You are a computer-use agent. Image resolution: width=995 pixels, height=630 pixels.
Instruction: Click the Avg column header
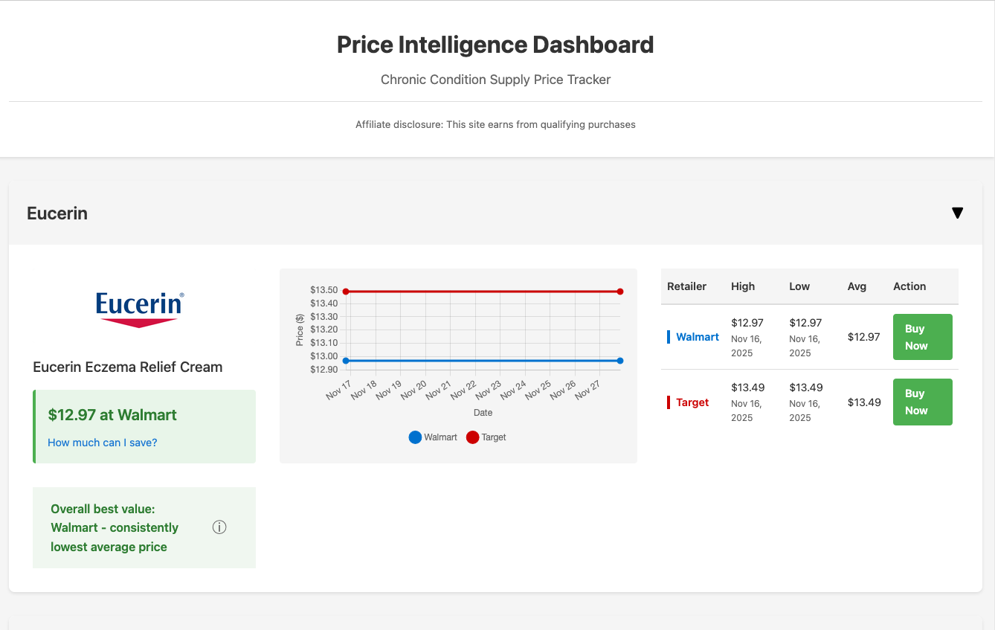click(857, 286)
